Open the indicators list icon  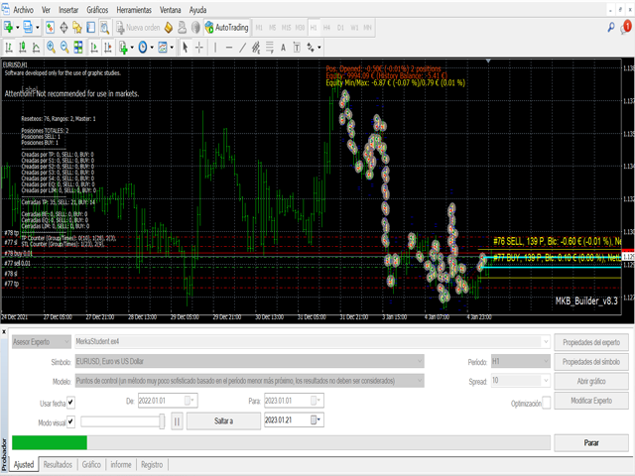coord(123,48)
